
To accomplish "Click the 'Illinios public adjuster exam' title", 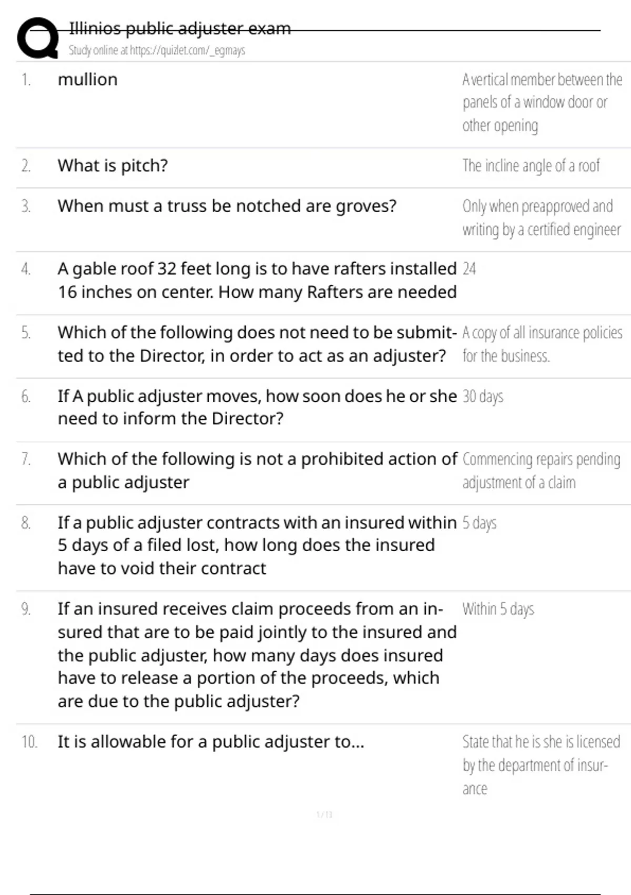I will 180,28.
